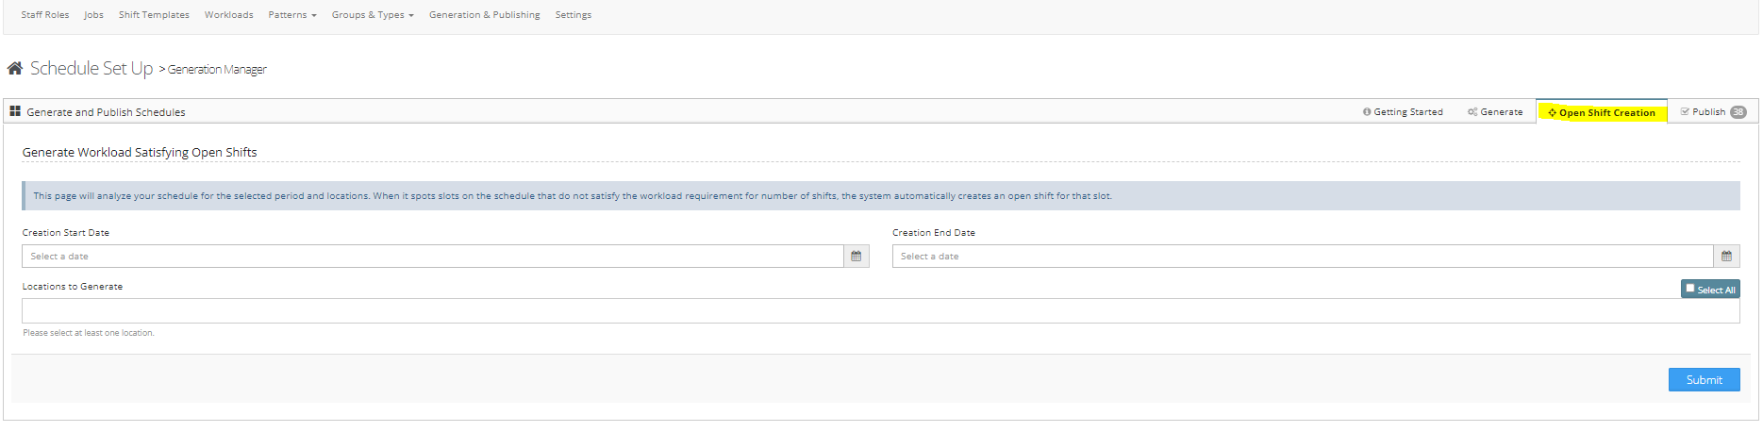Click the grid icon beside Generate and Publish Schedules
The height and width of the screenshot is (432, 1763).
coord(15,112)
